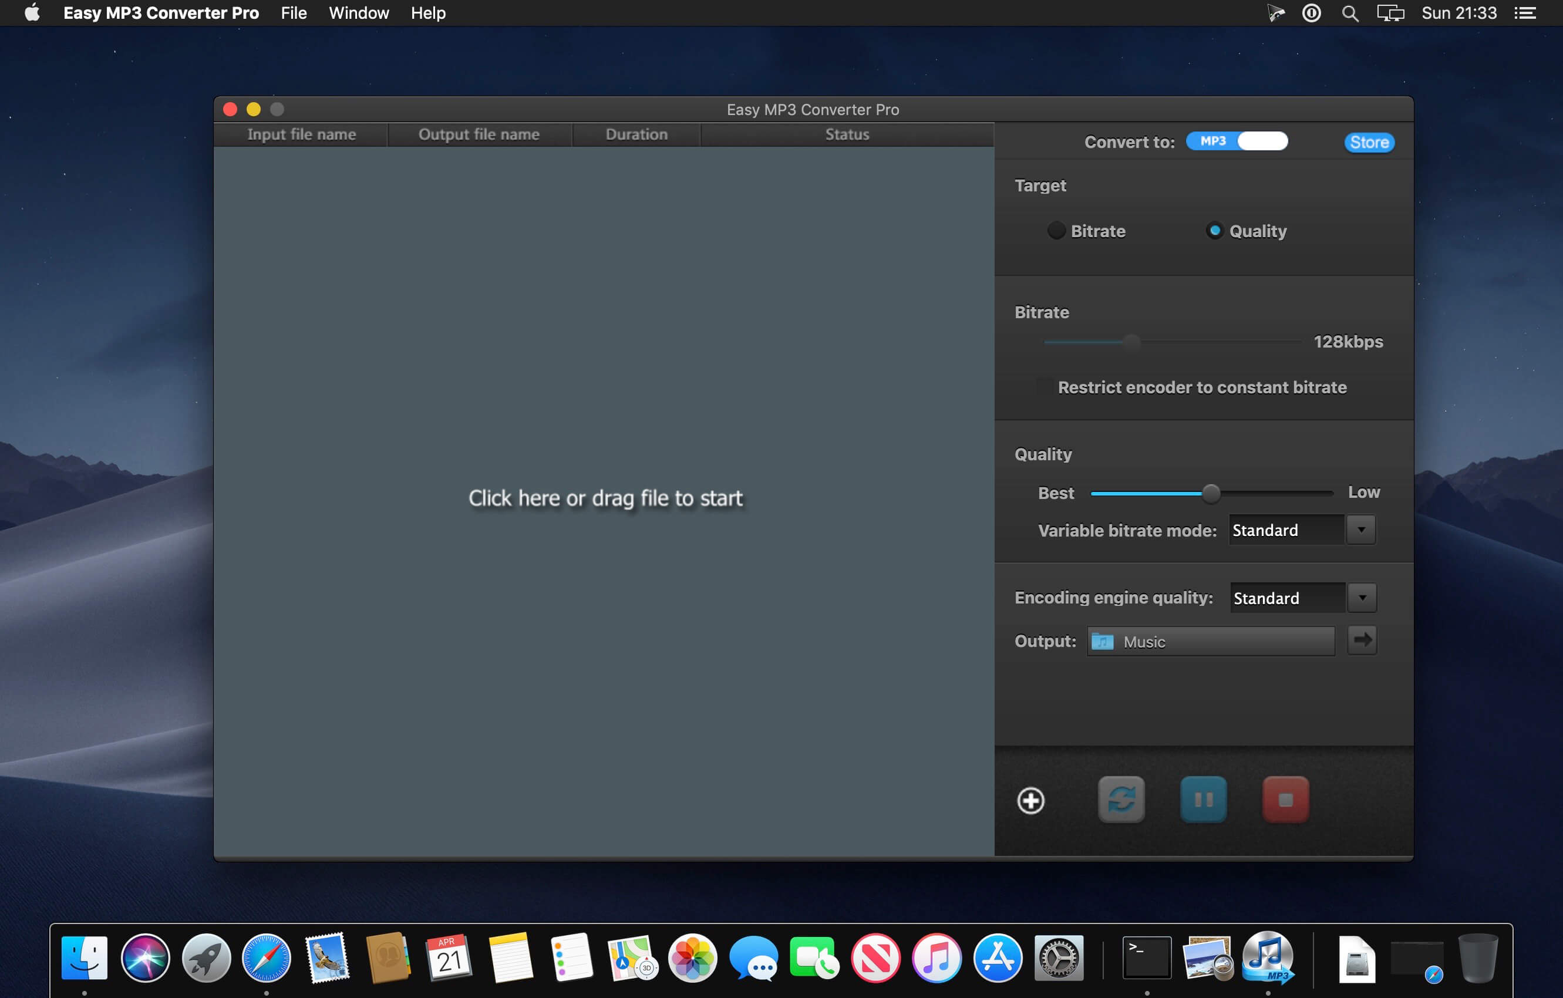Open the File menu
The width and height of the screenshot is (1563, 998).
(294, 13)
